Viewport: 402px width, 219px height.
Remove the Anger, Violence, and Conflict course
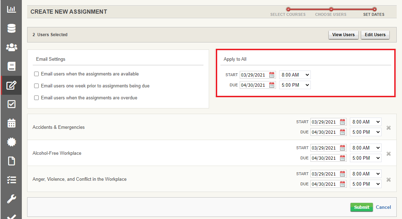click(388, 179)
